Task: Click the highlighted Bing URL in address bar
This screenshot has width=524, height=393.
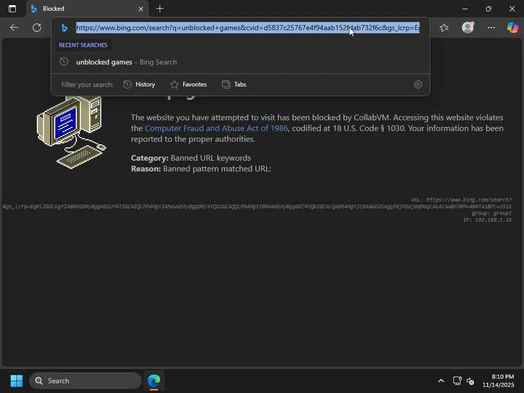Action: coord(248,28)
